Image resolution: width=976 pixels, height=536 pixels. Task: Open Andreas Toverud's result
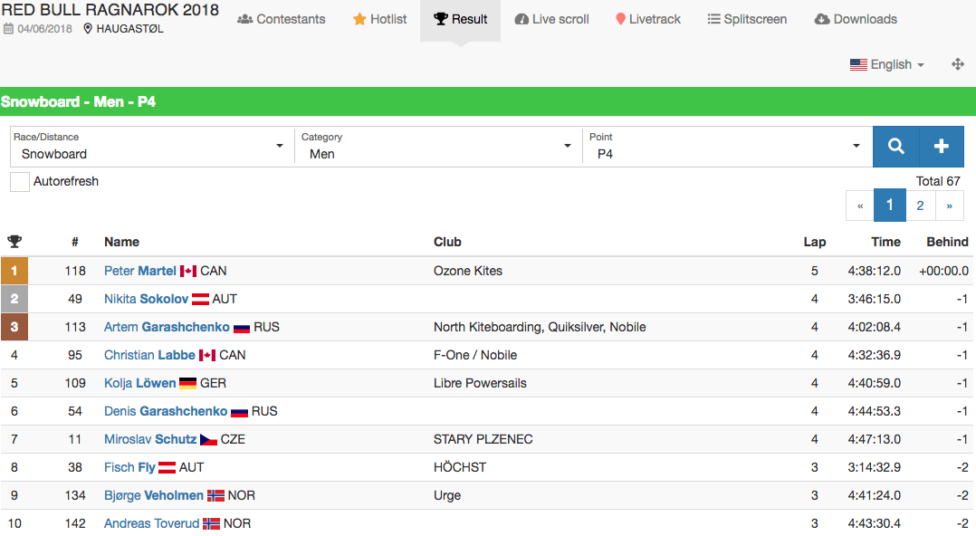pos(152,523)
